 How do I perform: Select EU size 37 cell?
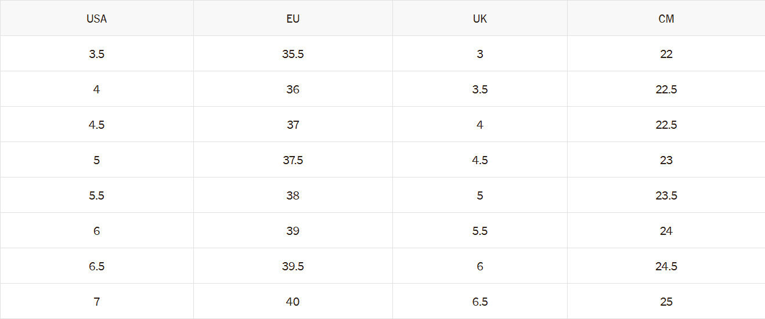pyautogui.click(x=293, y=125)
